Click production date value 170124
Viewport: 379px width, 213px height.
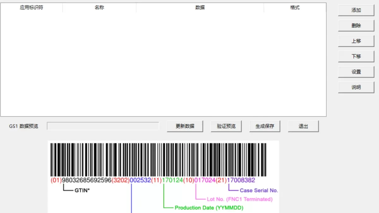pyautogui.click(x=172, y=180)
